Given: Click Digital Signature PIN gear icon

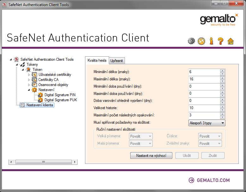Looking at the screenshot, I should click(40, 95).
